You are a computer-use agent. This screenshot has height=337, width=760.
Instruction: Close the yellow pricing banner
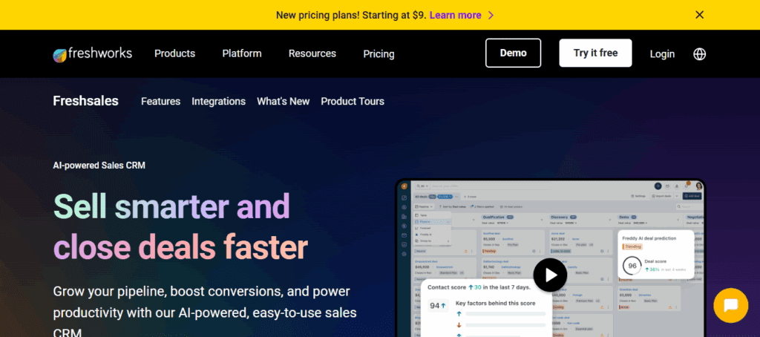tap(699, 15)
